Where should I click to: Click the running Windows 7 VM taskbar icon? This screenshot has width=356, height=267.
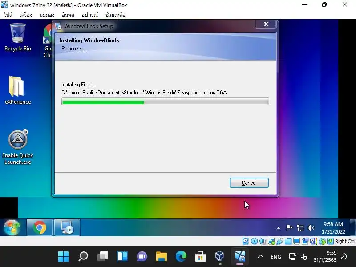click(x=240, y=257)
